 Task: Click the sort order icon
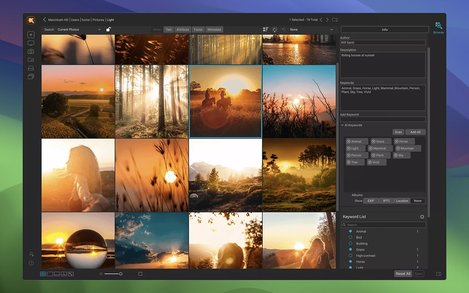tap(265, 29)
